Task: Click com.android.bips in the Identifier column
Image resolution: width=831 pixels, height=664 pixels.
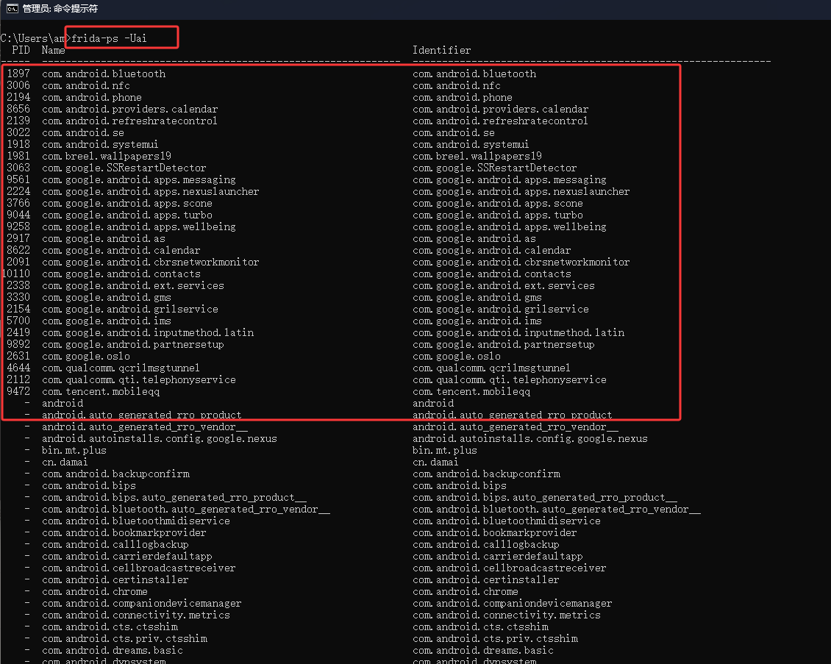Action: click(460, 485)
